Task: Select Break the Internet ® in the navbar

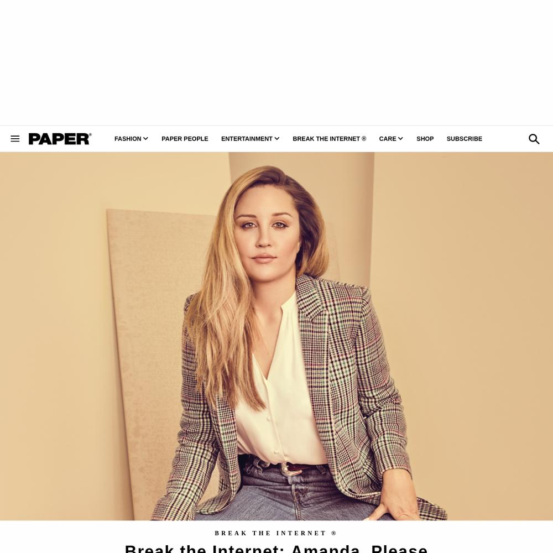Action: click(x=330, y=139)
